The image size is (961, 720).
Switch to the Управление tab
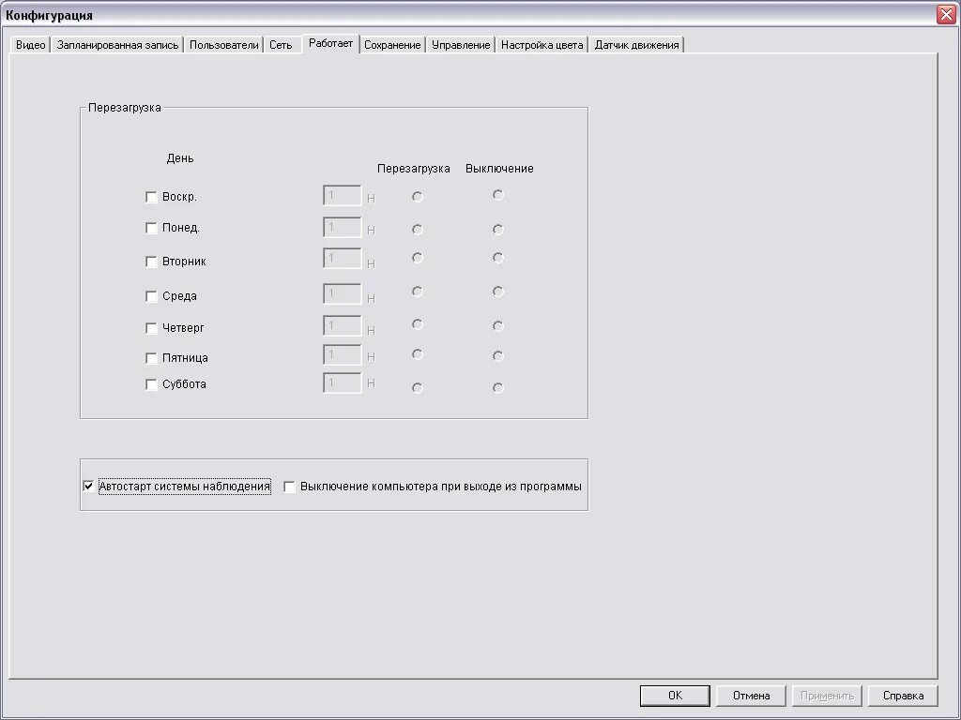click(461, 45)
